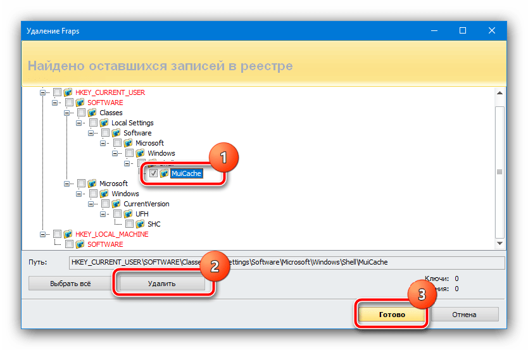Click the tree's scroll down arrow
Image resolution: width=528 pixels, height=350 pixels.
click(500, 244)
